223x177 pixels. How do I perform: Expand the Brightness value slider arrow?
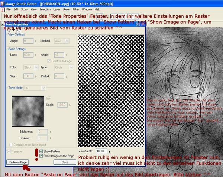point(51,132)
